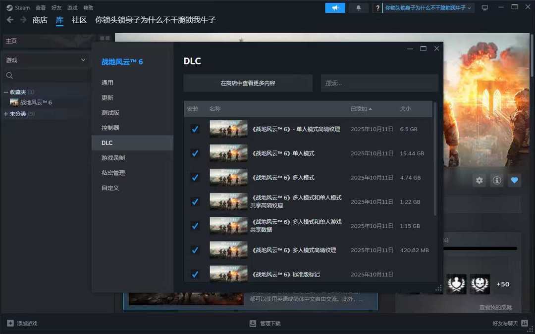The width and height of the screenshot is (535, 334).
Task: Disable the 多人模式高清纹理 DLC checkbox
Action: pyautogui.click(x=195, y=250)
